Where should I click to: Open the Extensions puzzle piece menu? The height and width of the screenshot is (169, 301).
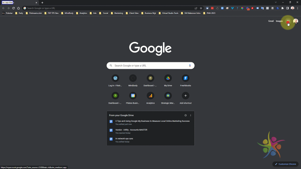tap(283, 8)
